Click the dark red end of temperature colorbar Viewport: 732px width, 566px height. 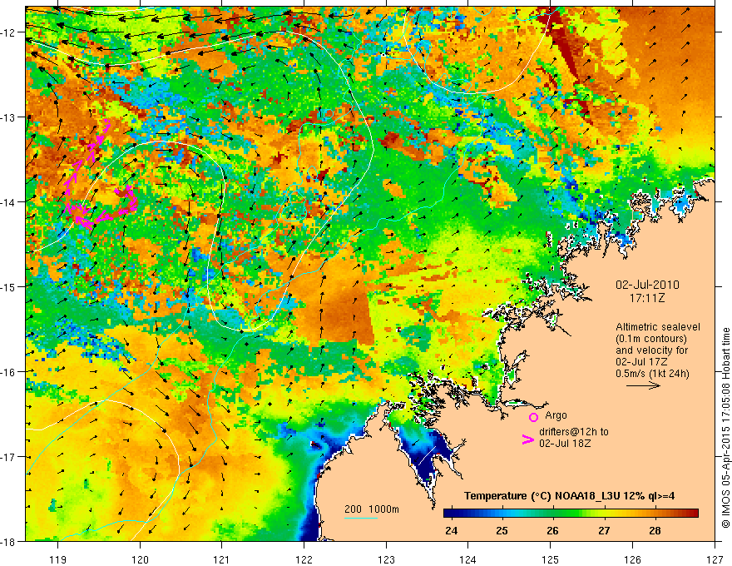pyautogui.click(x=692, y=514)
